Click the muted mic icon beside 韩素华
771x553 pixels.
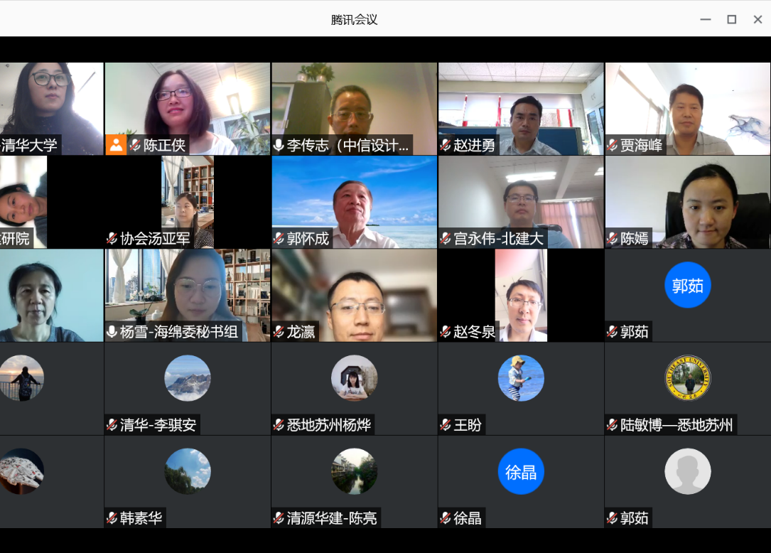[112, 518]
